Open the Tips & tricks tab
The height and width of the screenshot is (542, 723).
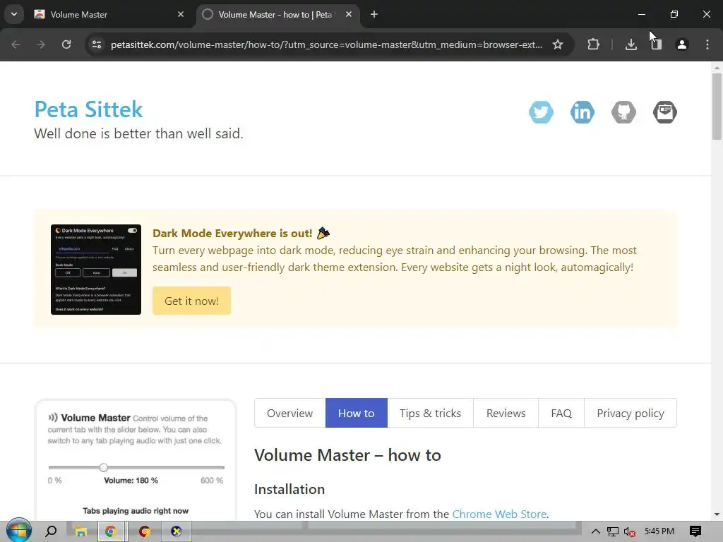pos(430,413)
